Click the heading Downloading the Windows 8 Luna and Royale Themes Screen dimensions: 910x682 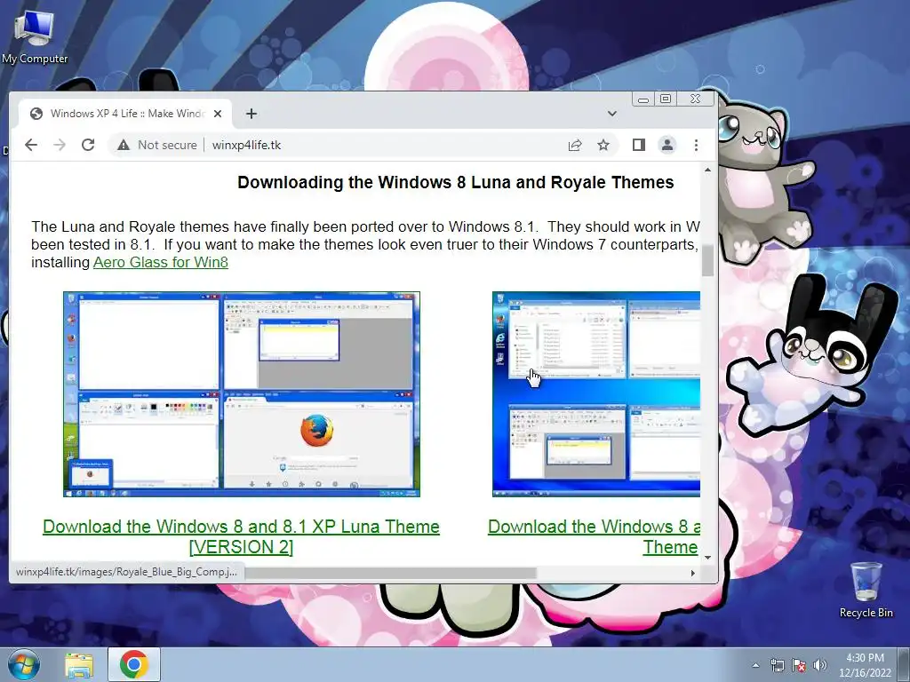[x=456, y=182]
